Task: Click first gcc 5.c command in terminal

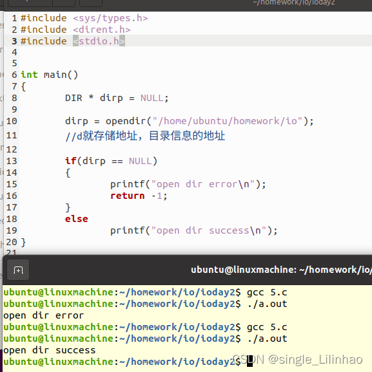Action: (x=267, y=293)
